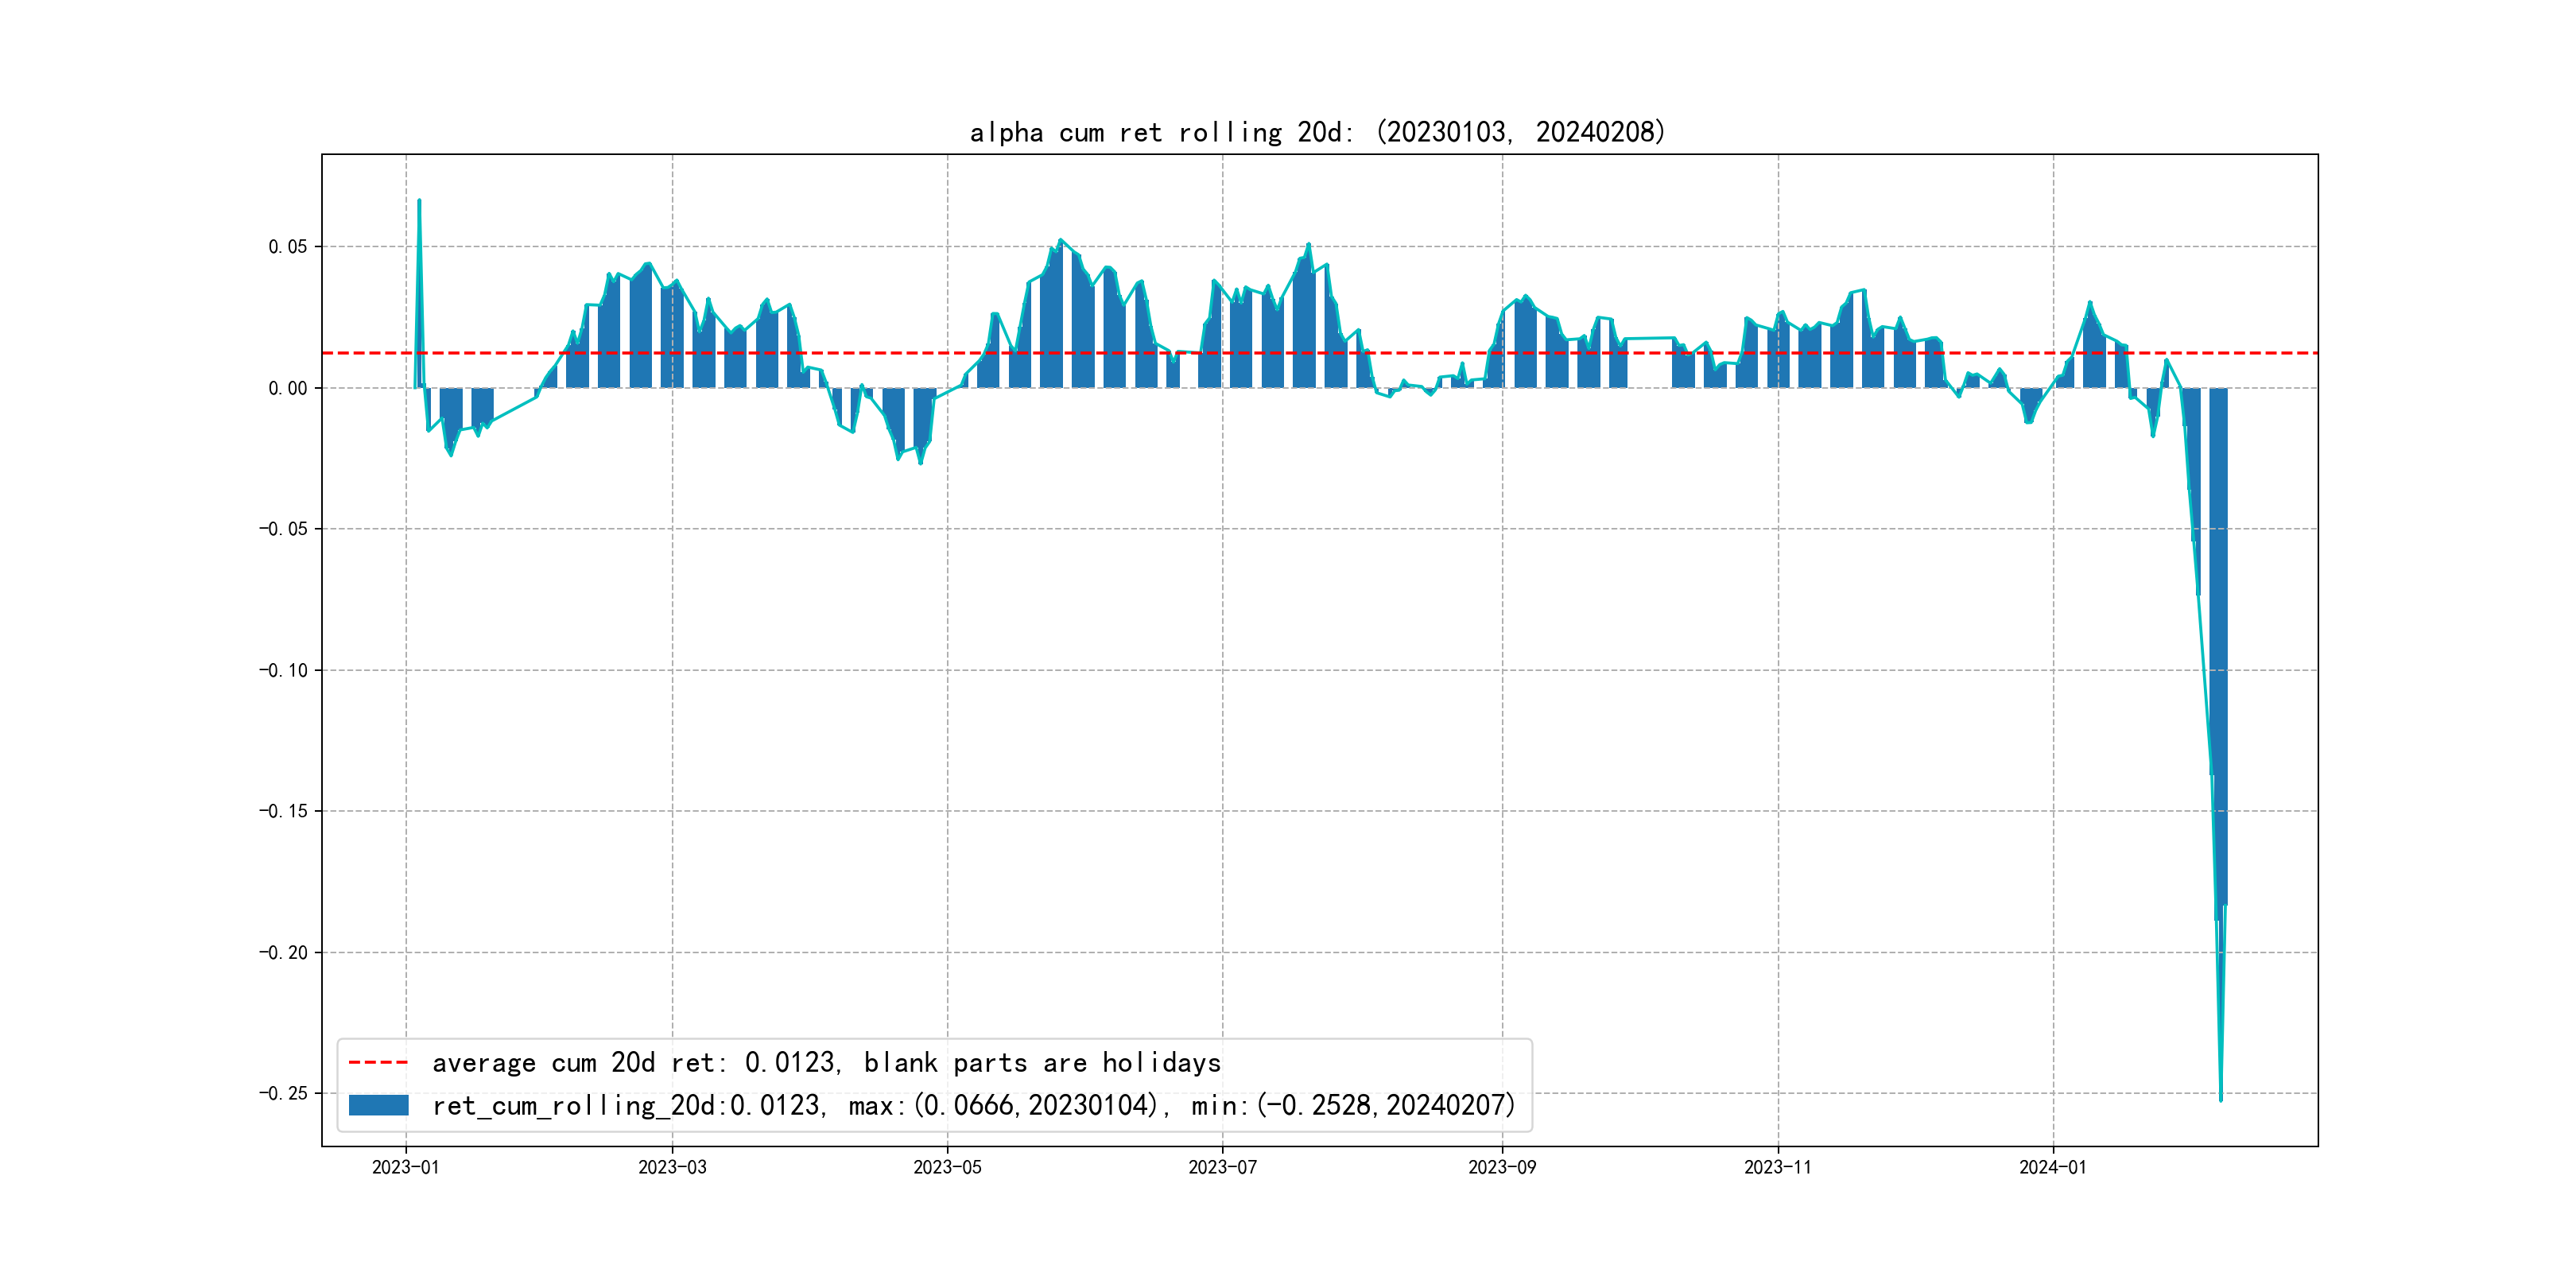Viewport: 2576px width, 1288px height.
Task: Click the red dashed line sample in the legend
Action: 378,1062
